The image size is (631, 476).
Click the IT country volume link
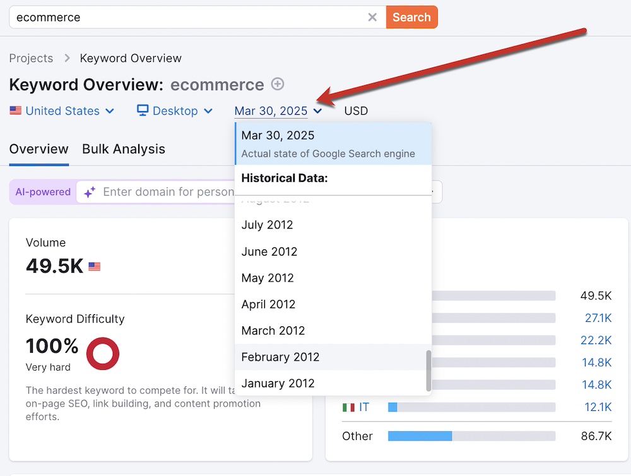point(364,407)
